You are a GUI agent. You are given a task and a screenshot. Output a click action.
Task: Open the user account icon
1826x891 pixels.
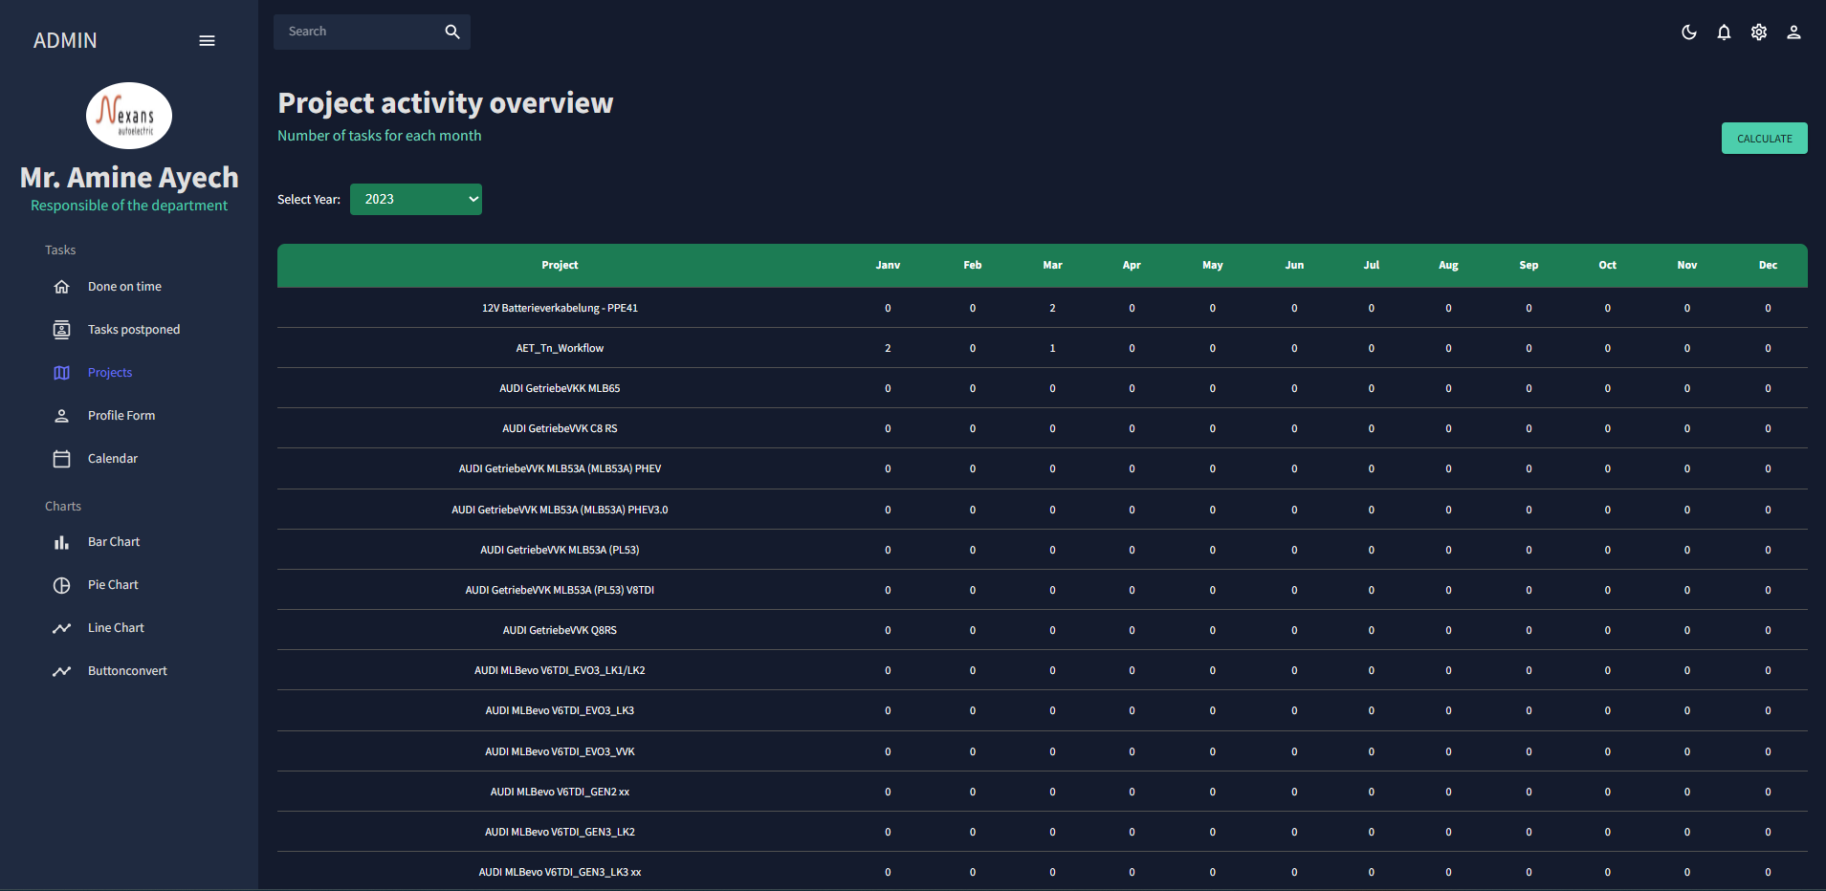pyautogui.click(x=1793, y=33)
